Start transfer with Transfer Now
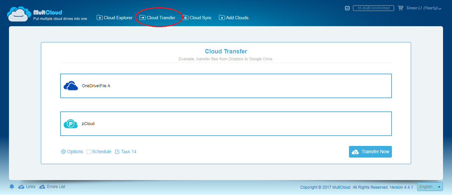452x195 pixels. pos(370,152)
